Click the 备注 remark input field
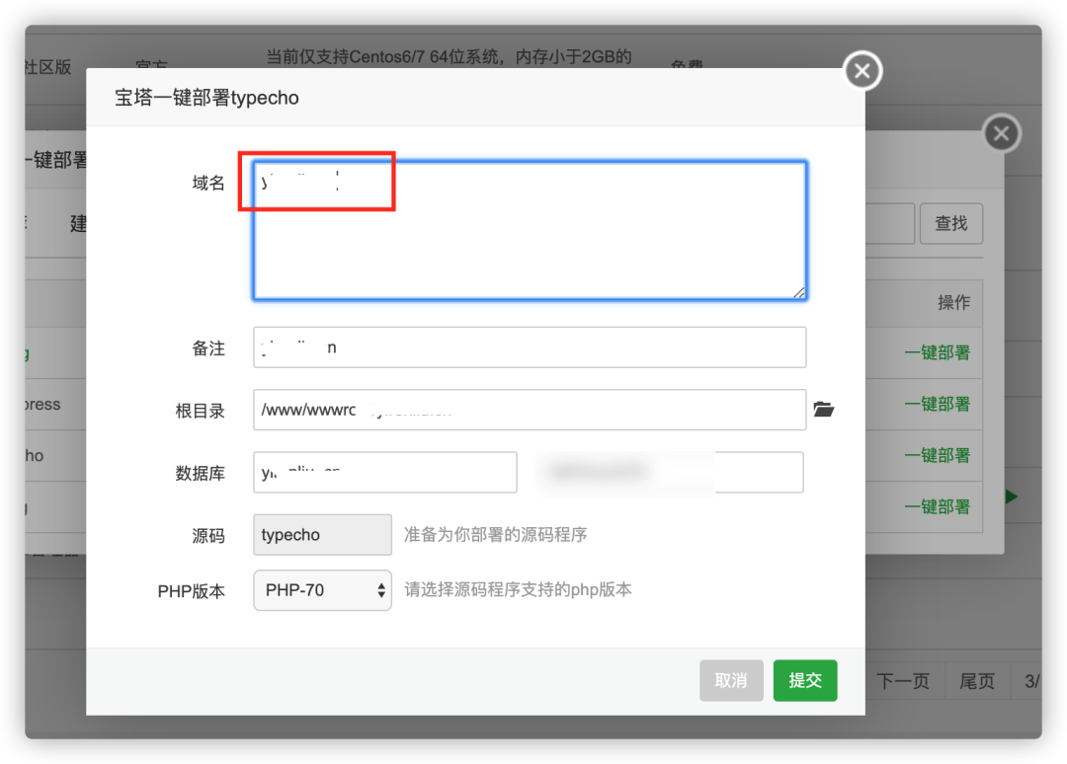This screenshot has height=764, width=1067. [x=530, y=347]
